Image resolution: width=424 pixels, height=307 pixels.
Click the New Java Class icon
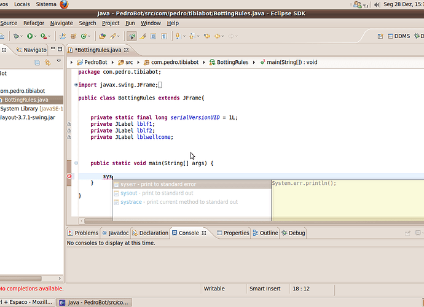coord(84,36)
